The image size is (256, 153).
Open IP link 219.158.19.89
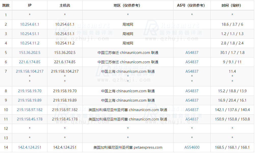coord(30,100)
